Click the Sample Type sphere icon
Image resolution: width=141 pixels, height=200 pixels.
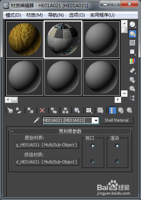(x=132, y=25)
